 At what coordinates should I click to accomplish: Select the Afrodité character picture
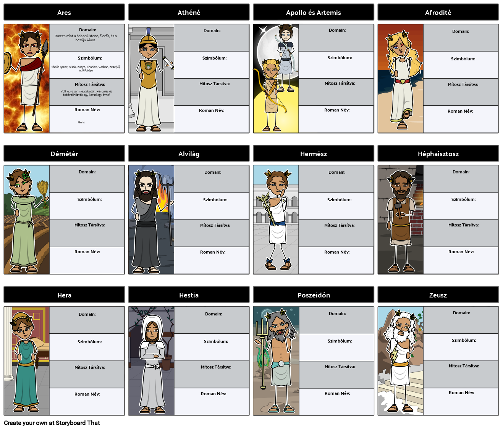point(400,79)
